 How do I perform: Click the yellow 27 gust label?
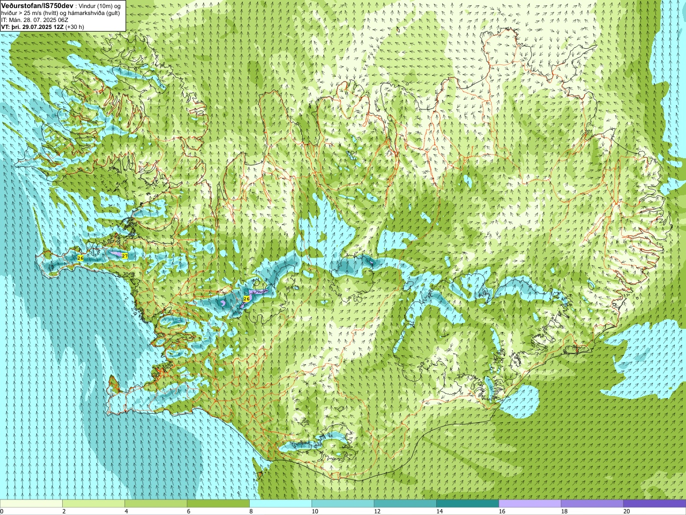tap(124, 256)
